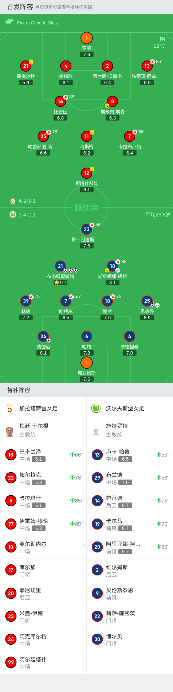This screenshot has height=692, width=173.
Task: Click referee whistle icon beside Rivera Olmedo
Action: tap(9, 22)
